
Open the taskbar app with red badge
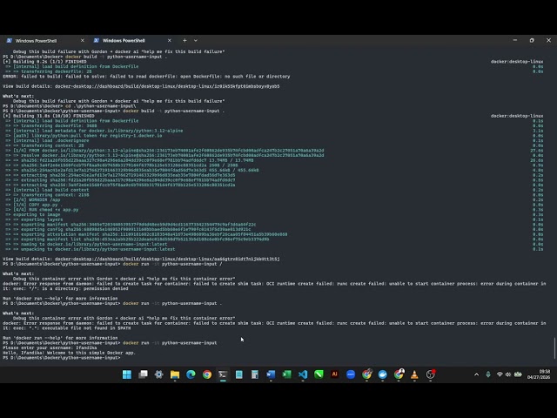coord(431,374)
